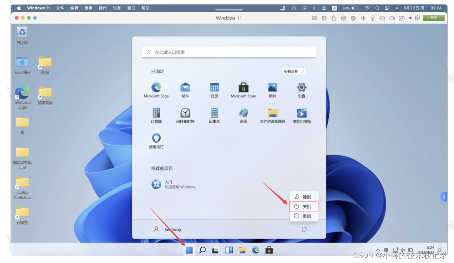Click the Wi-Fi icon in the Mac menu bar

pyautogui.click(x=367, y=8)
